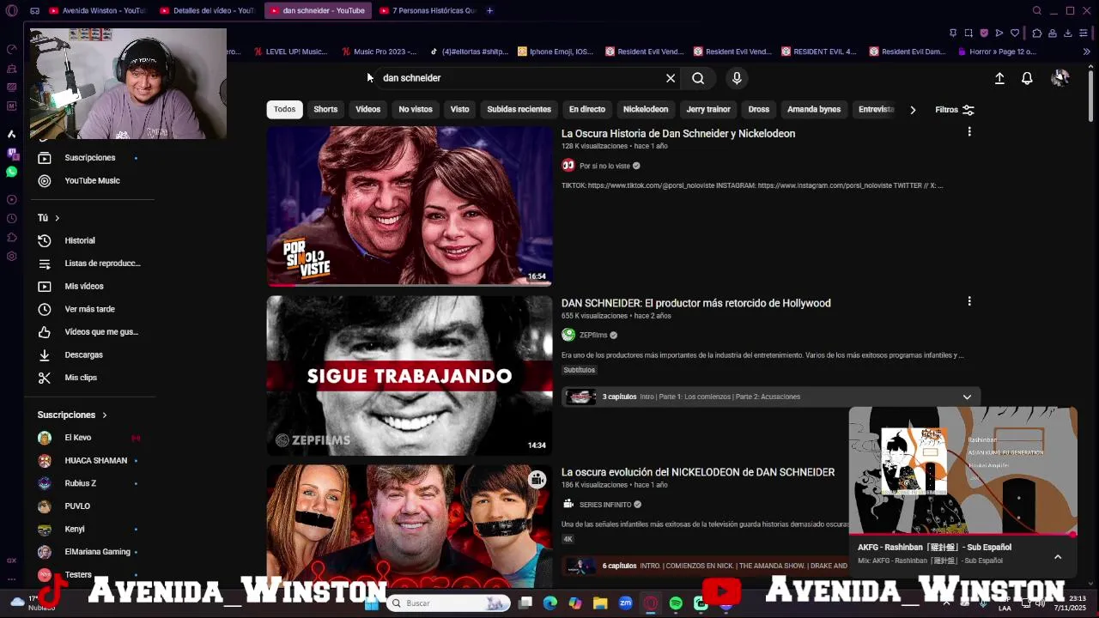Open File Explorer from the Windows taskbar
This screenshot has height=618, width=1099.
[x=600, y=603]
